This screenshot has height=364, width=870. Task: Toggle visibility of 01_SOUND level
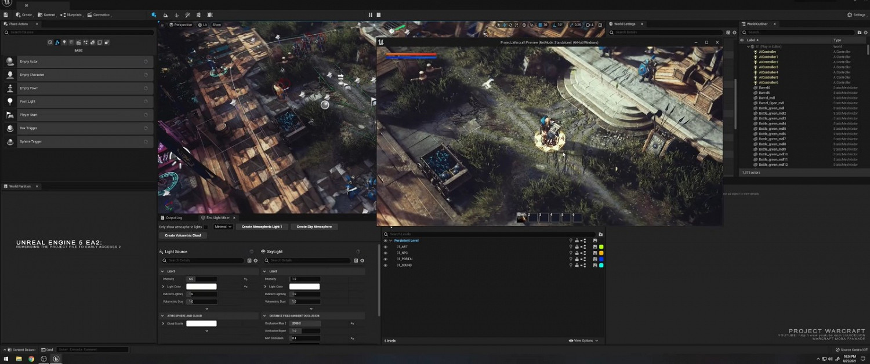click(385, 265)
